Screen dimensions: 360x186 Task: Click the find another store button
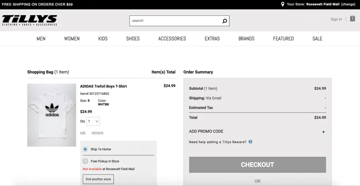pos(98,179)
